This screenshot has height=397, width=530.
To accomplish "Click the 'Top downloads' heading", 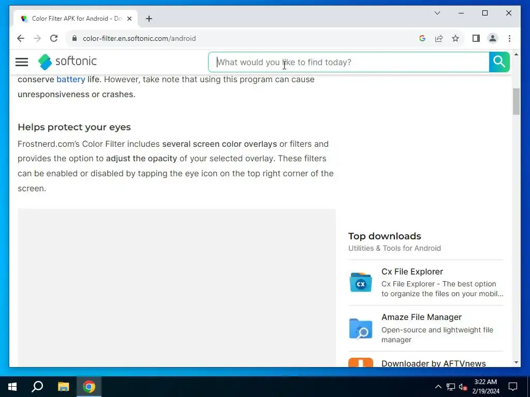I will (385, 236).
